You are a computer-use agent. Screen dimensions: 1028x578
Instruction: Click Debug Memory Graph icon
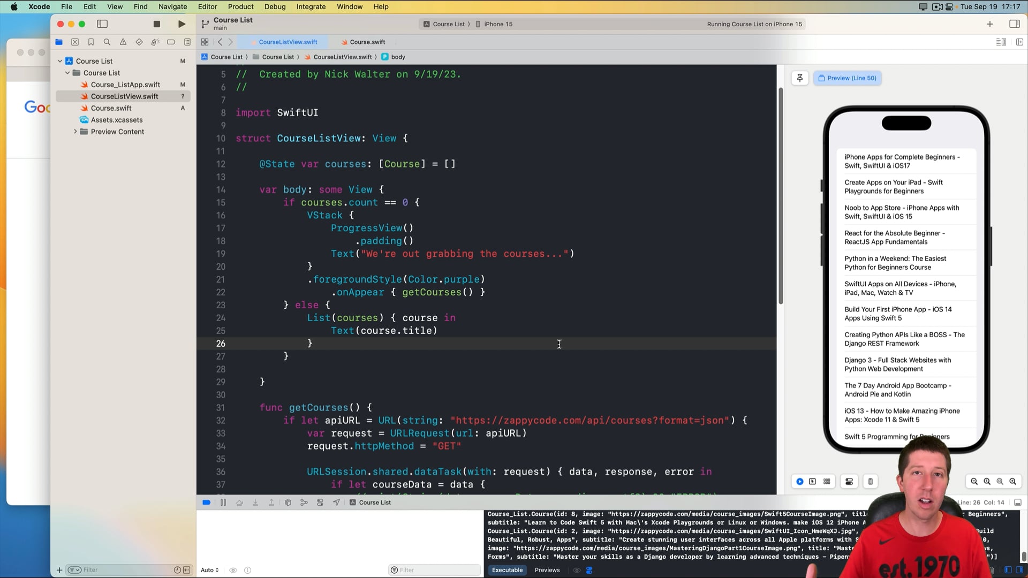304,503
